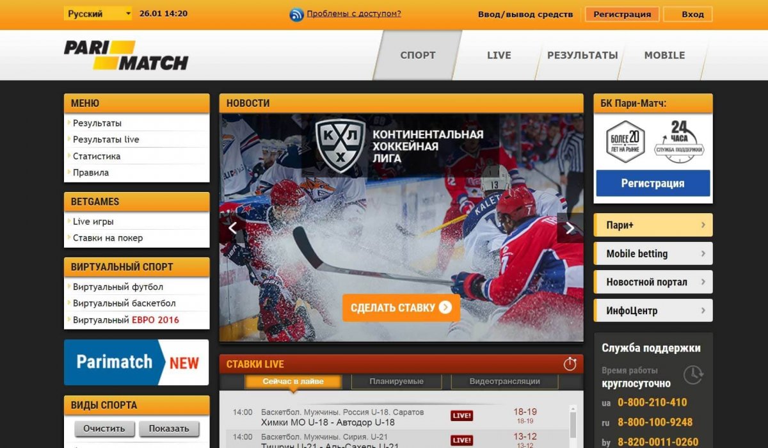Image resolution: width=768 pixels, height=448 pixels.
Task: Click the Показать button
Action: [x=169, y=429]
